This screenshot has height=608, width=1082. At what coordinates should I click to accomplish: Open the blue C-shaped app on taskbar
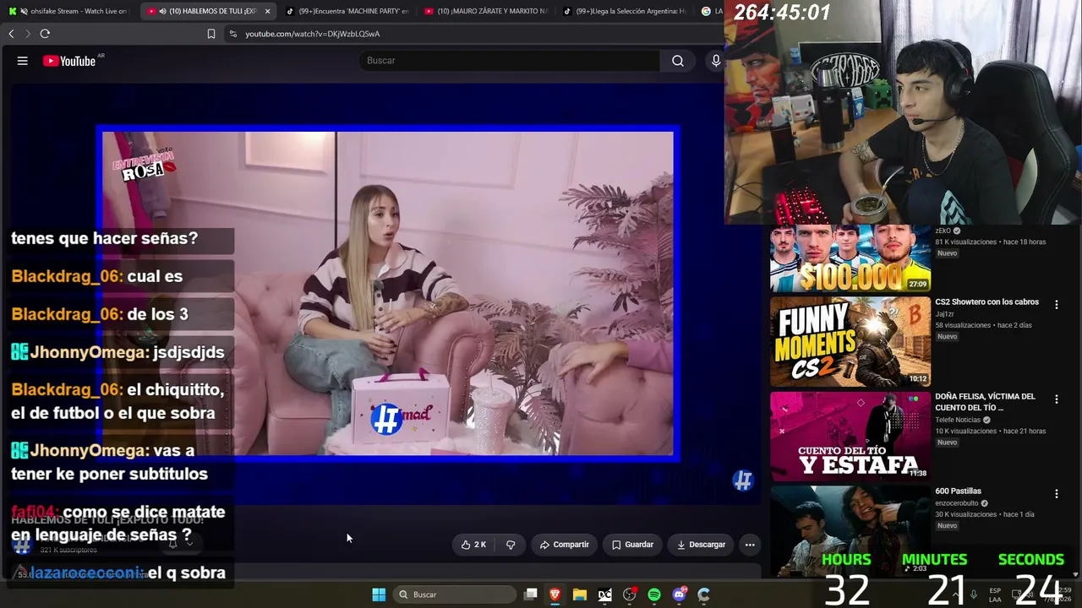(x=703, y=594)
